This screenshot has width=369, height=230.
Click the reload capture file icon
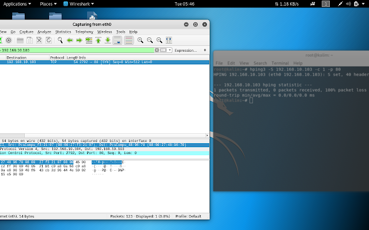click(48, 40)
